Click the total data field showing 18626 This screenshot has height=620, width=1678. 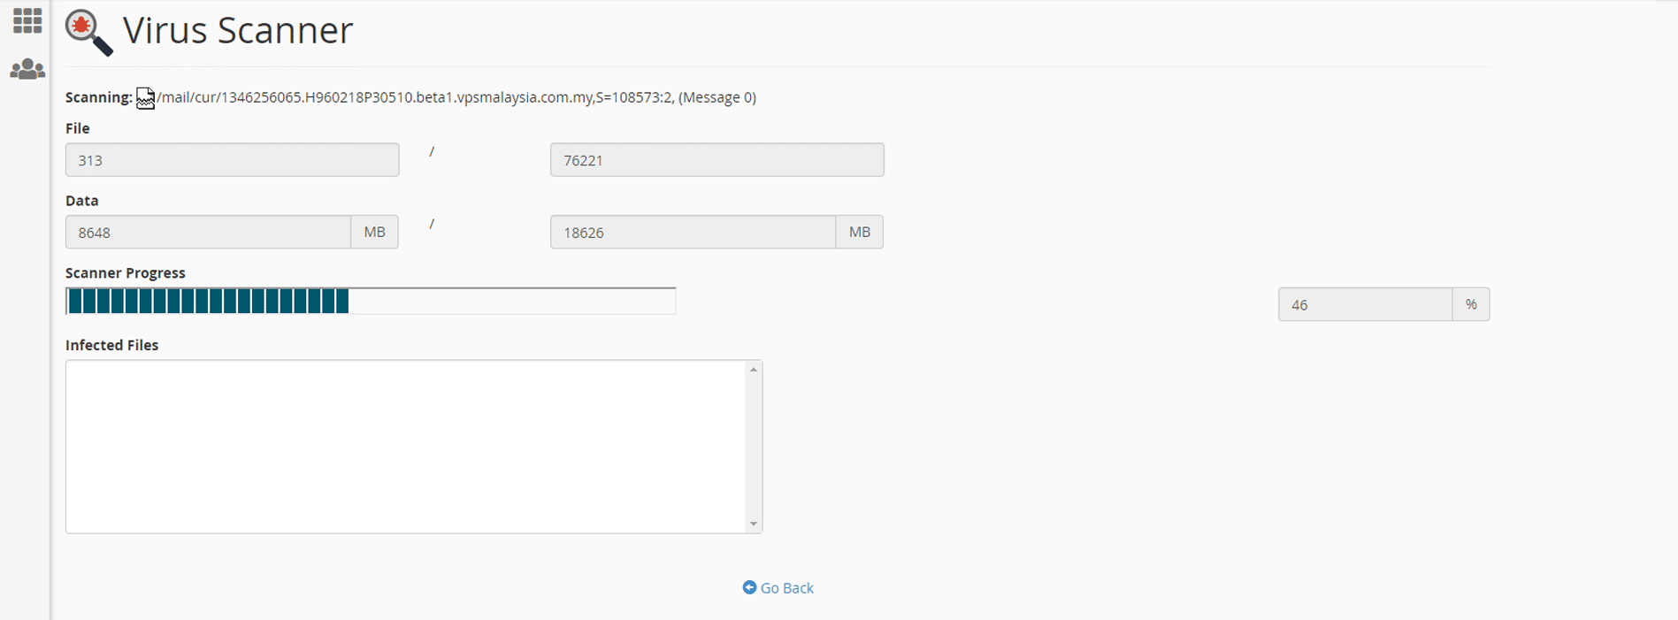pyautogui.click(x=693, y=233)
